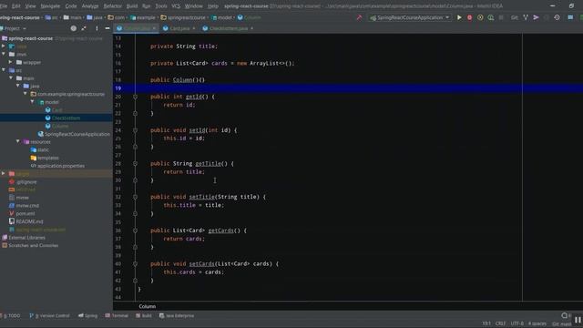
Task: Close the Column.java editor tab
Action: [x=154, y=28]
